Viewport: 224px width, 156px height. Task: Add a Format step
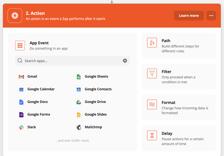179,107
